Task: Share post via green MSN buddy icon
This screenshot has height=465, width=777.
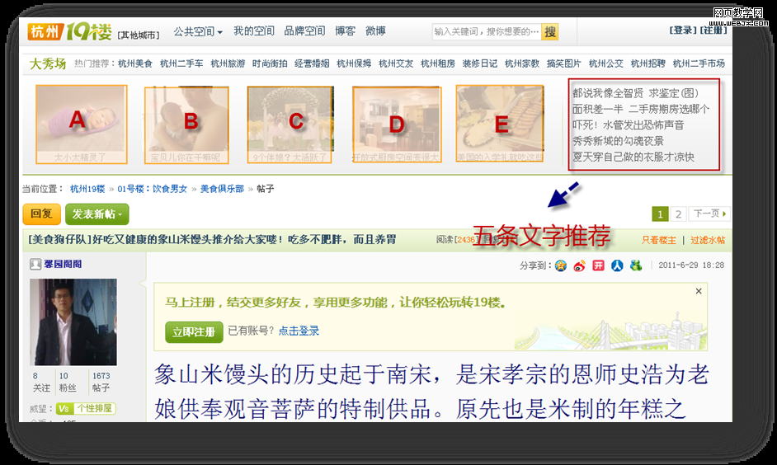Action: coord(635,265)
